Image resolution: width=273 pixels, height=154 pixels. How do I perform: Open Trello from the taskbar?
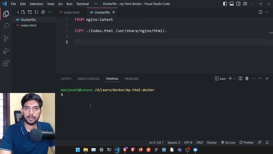tap(164, 150)
